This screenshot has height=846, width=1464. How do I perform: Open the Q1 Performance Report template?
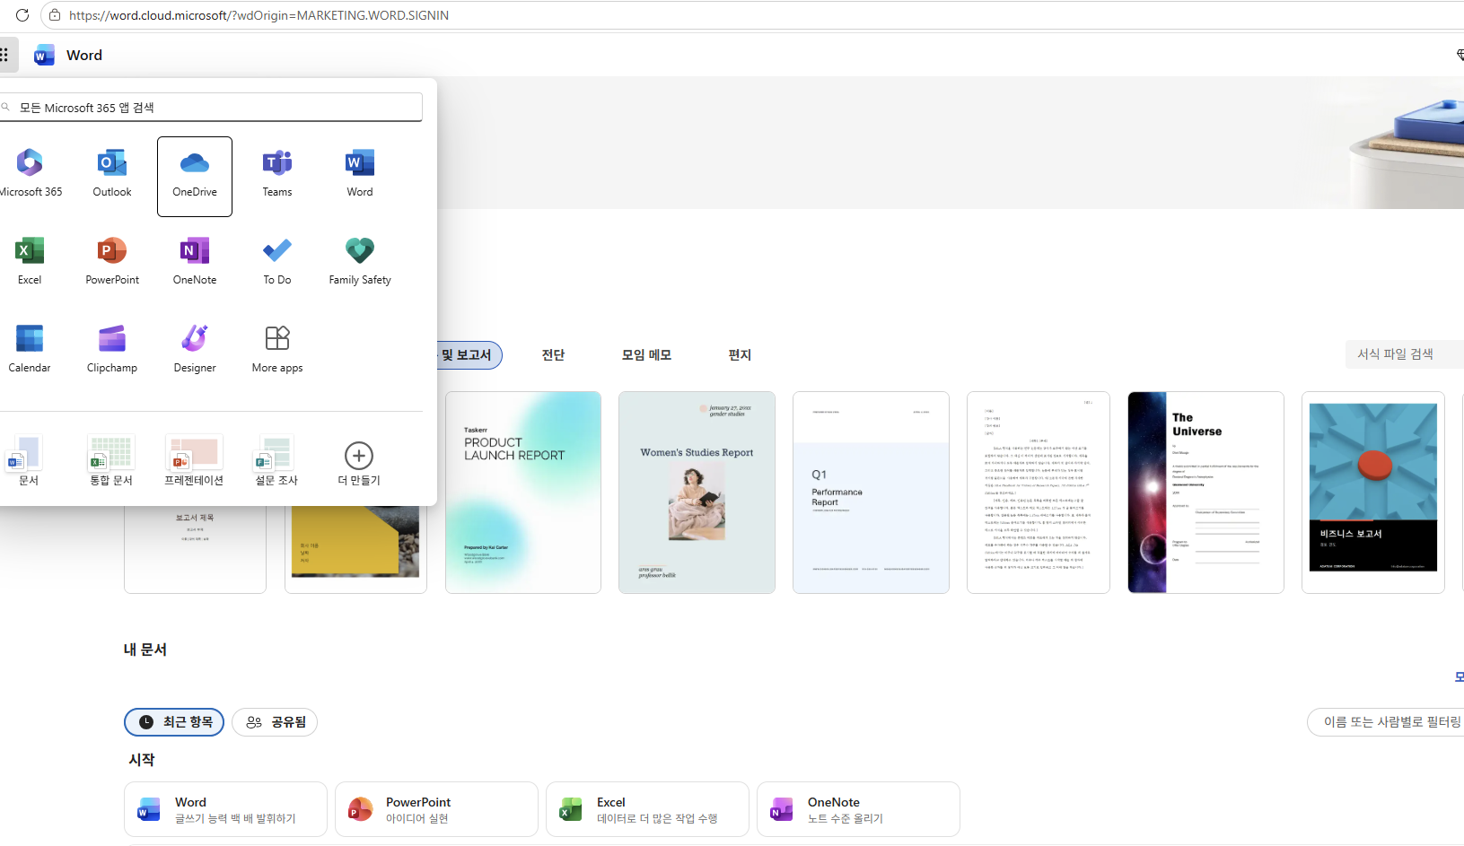[871, 493]
